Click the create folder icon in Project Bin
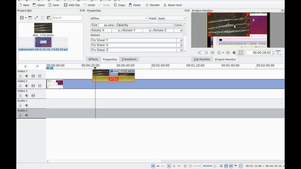301x169 pixels. 30,18
